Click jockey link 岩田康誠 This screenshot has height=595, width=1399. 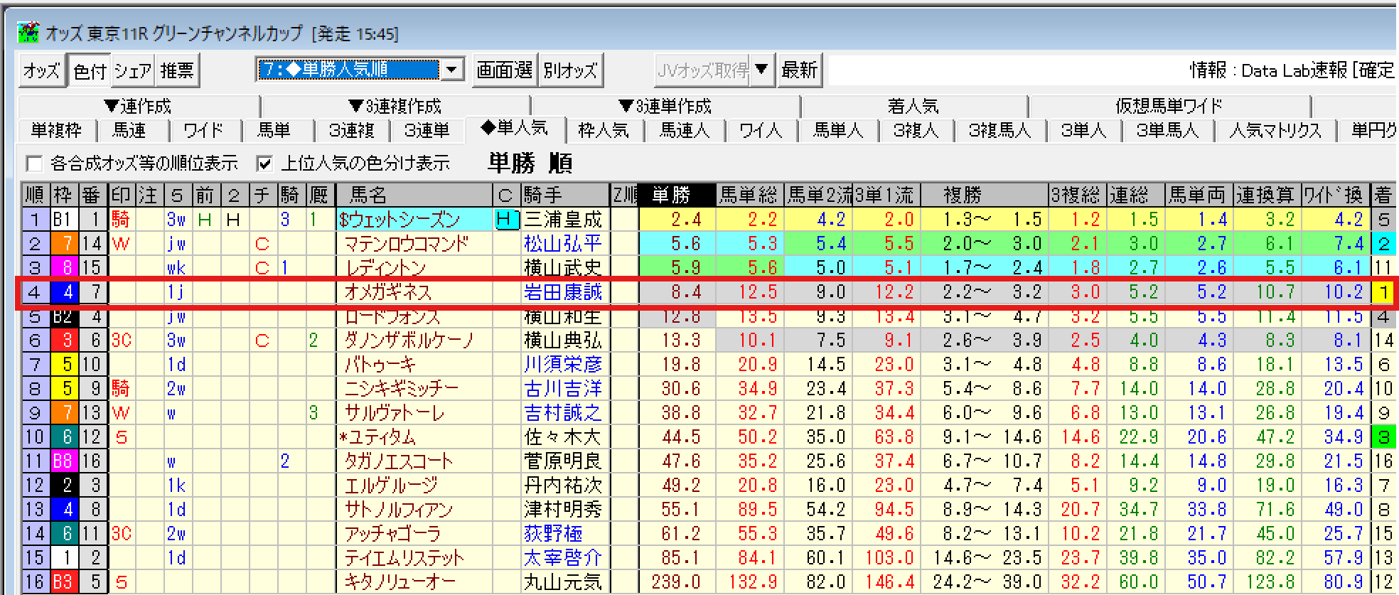point(562,292)
